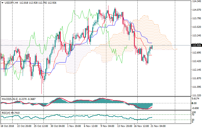
Task: Select the 18 Oct 2018 date label
Action: pos(8,126)
